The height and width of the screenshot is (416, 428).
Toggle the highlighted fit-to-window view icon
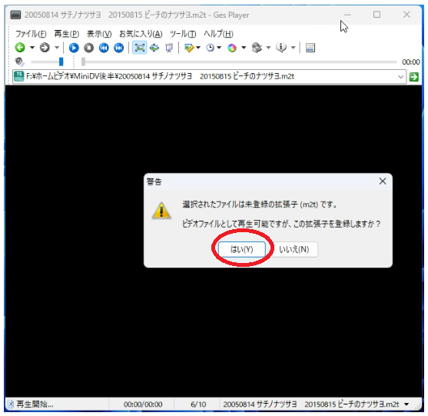[140, 48]
